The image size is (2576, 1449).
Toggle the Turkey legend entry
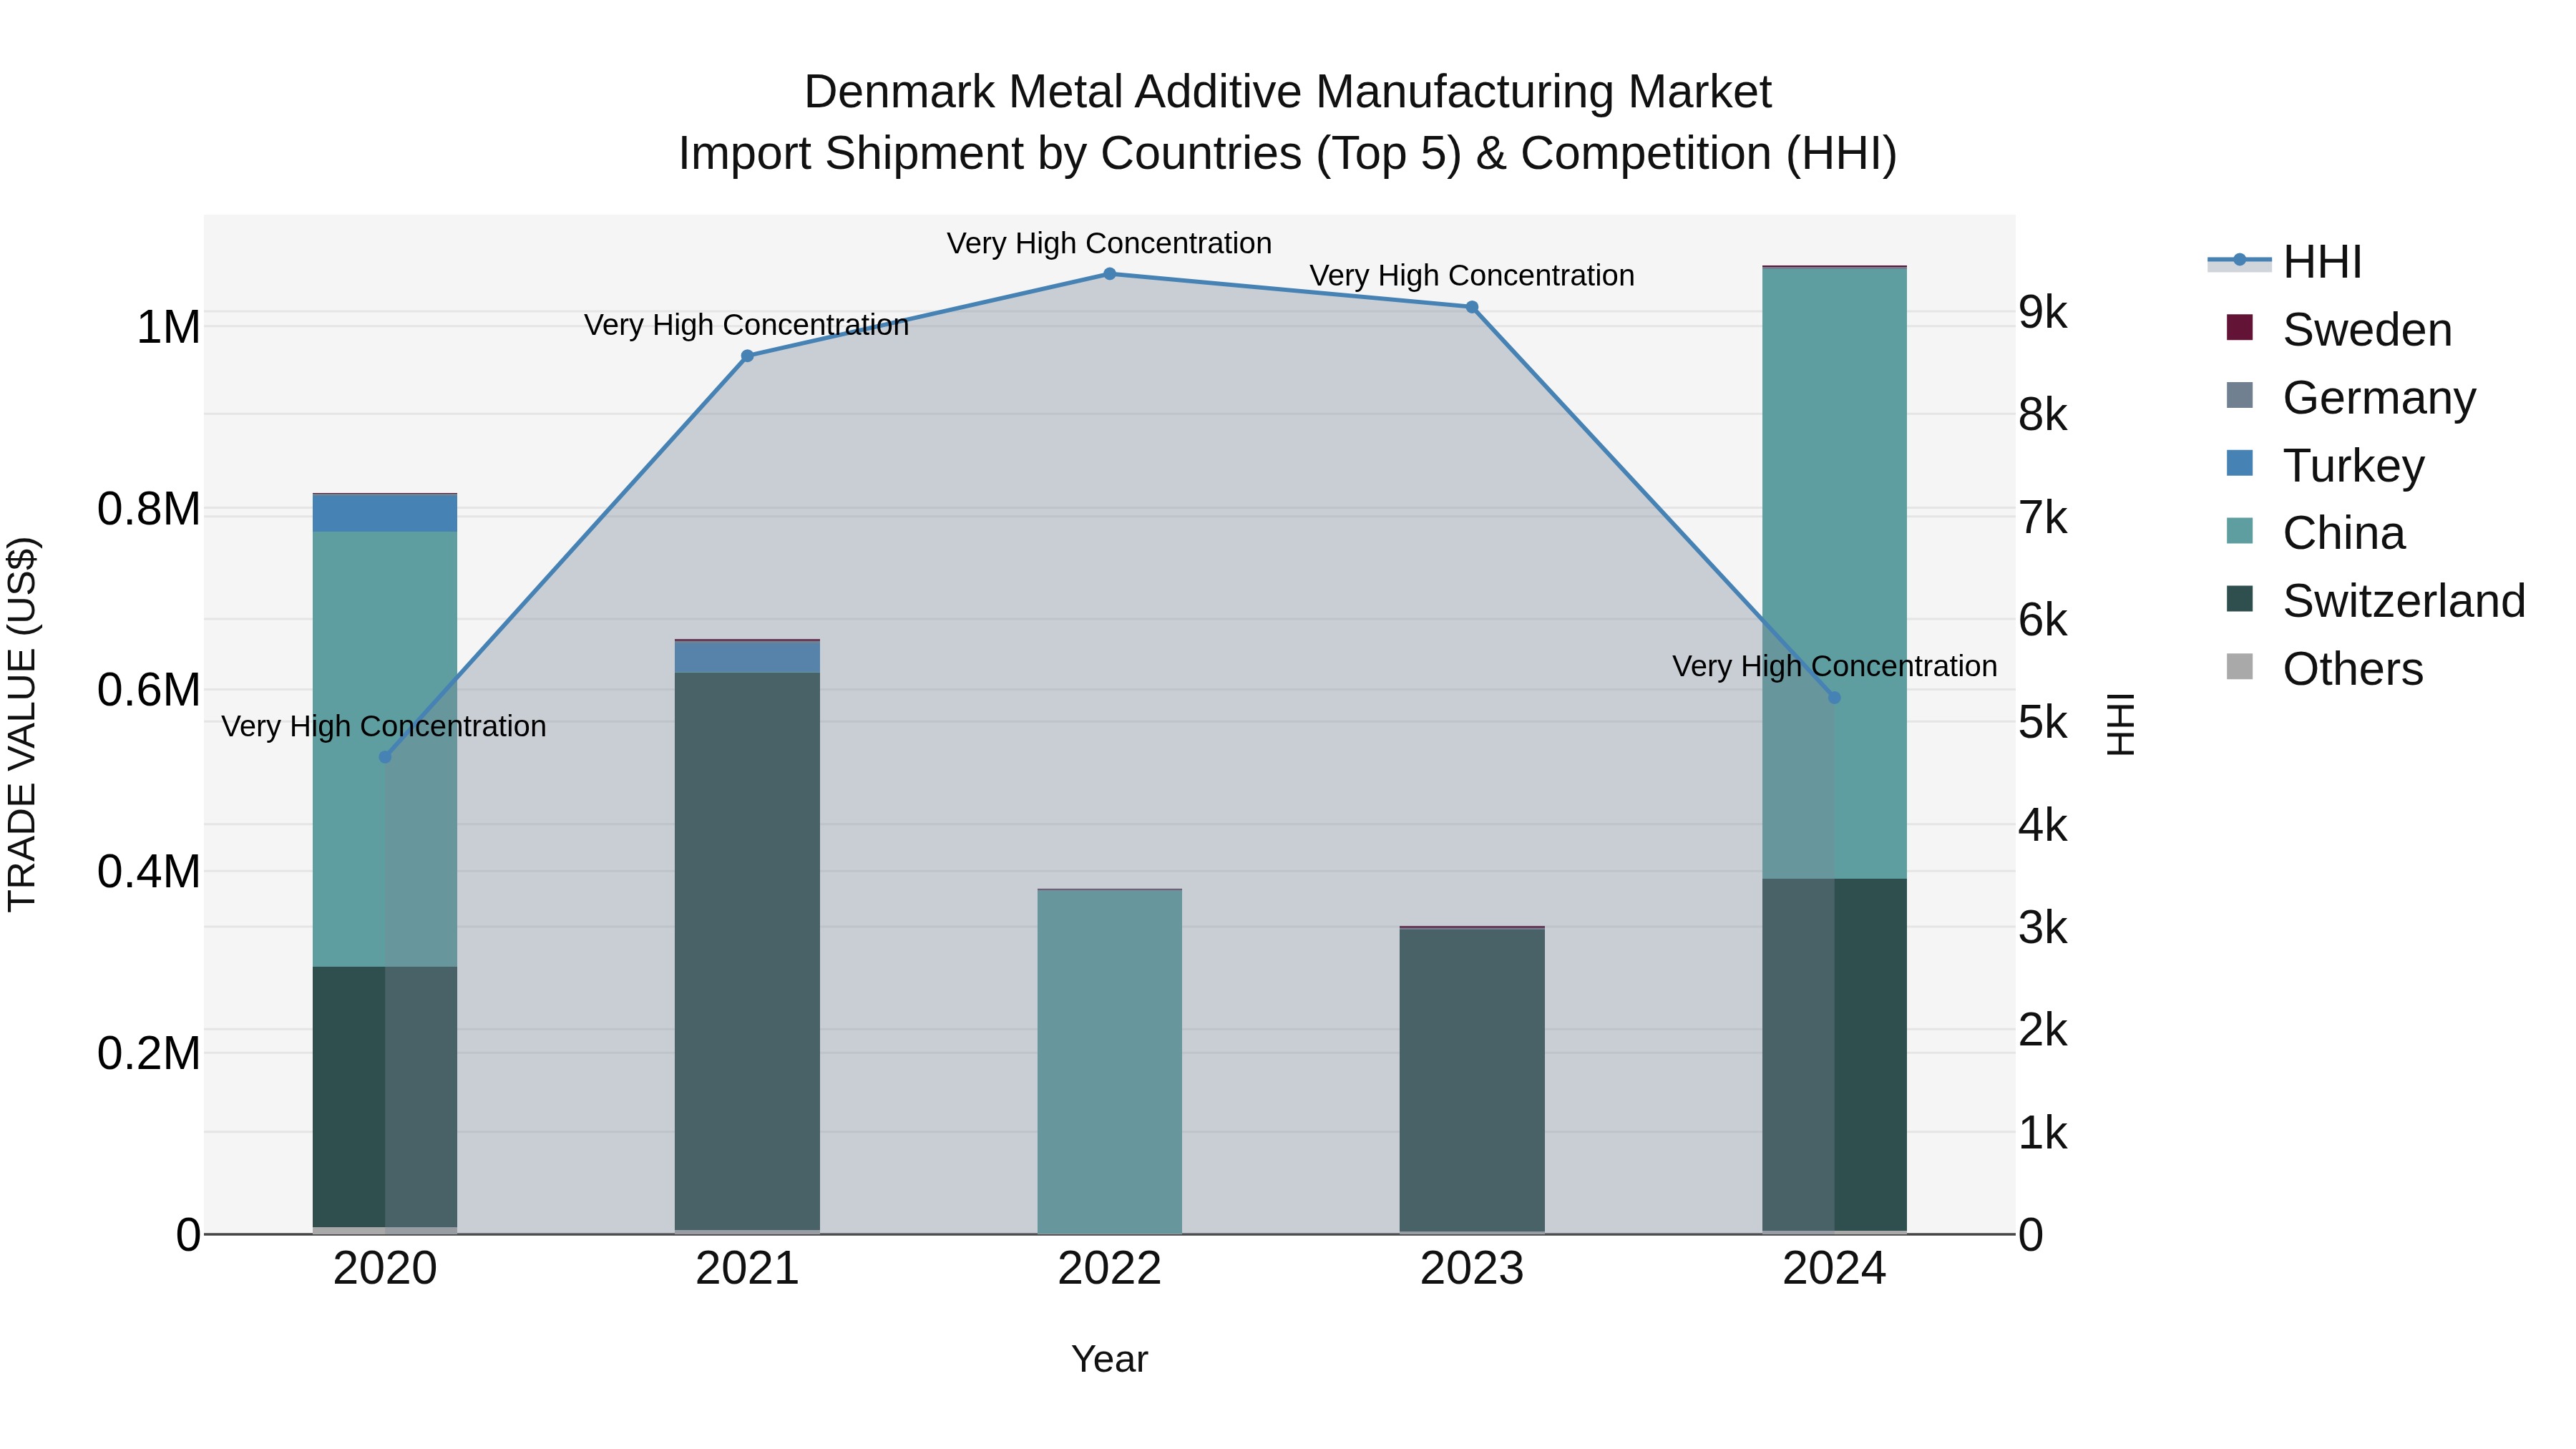pyautogui.click(x=2325, y=465)
